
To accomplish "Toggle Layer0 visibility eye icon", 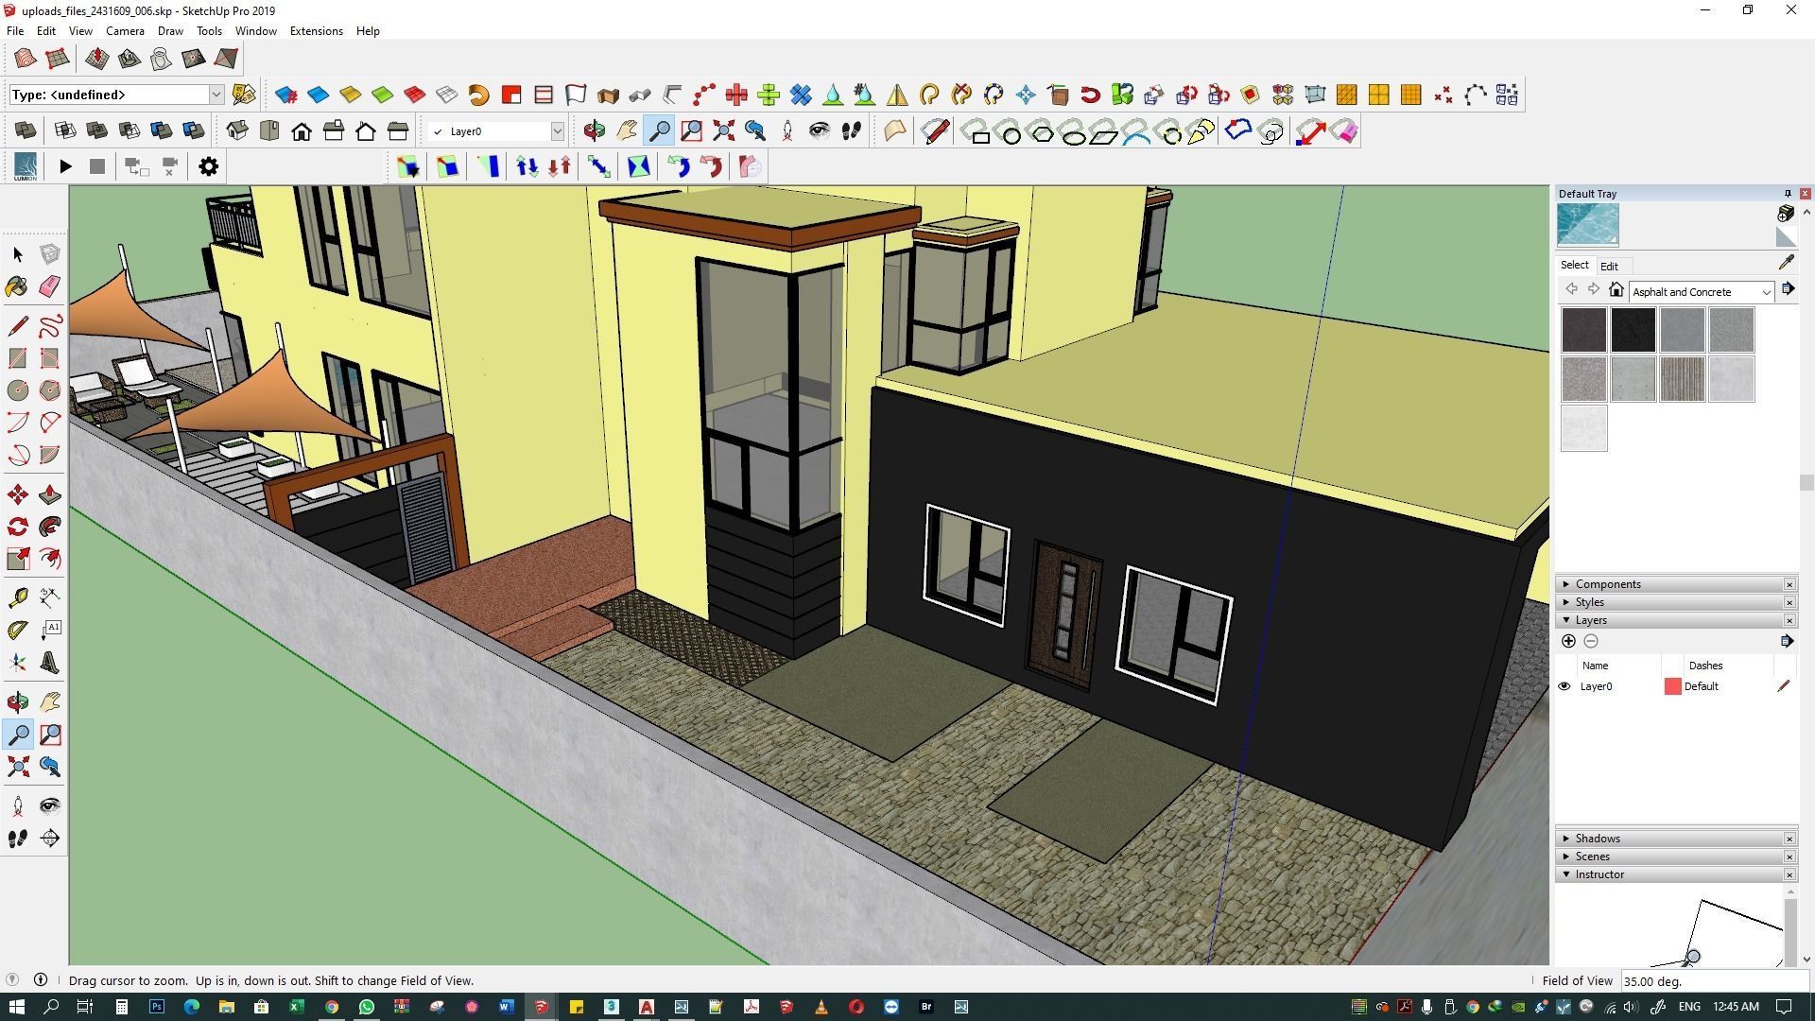I will [1564, 686].
